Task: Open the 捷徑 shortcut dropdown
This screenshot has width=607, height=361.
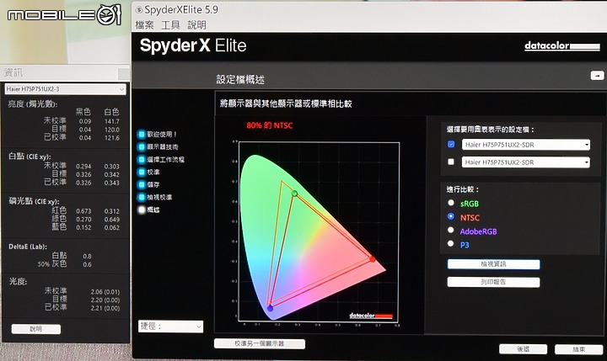Action: 170,326
